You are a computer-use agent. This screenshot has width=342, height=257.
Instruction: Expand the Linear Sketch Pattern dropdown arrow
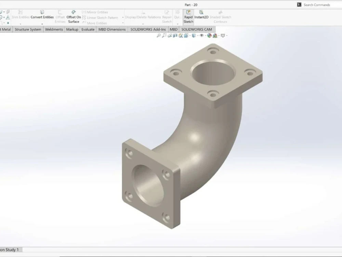123,18
